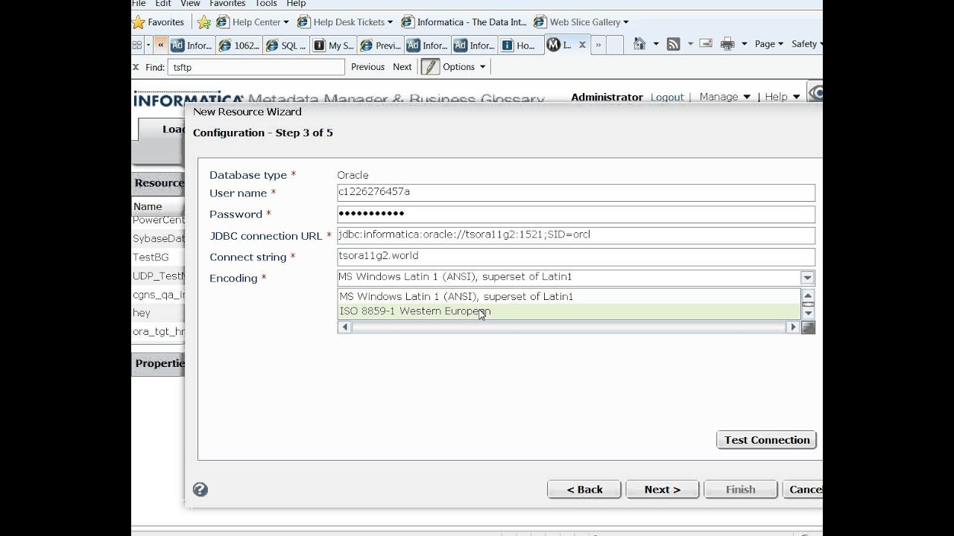The width and height of the screenshot is (954, 536).
Task: Open Informatica - The Data Int... favorite
Action: click(464, 22)
